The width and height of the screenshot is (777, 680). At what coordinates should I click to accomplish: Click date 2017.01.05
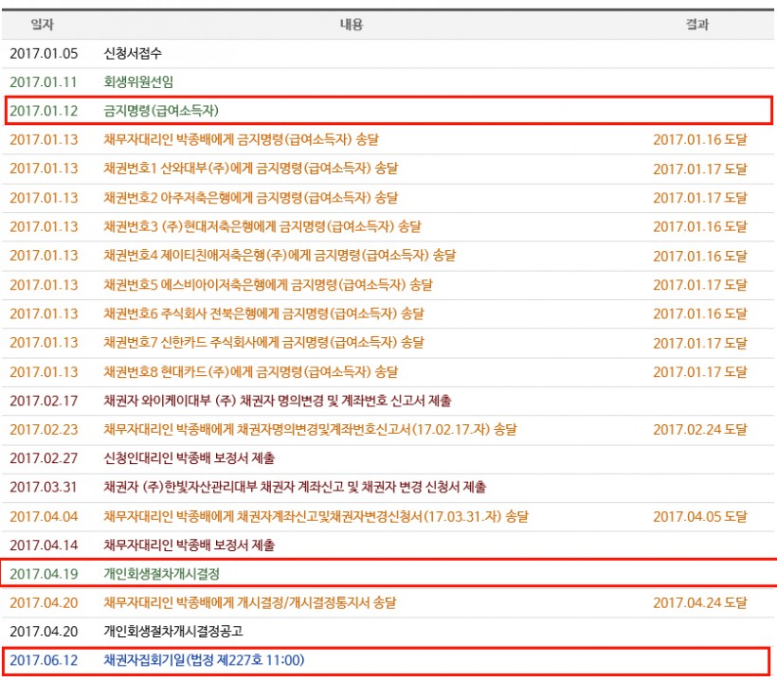coord(44,53)
